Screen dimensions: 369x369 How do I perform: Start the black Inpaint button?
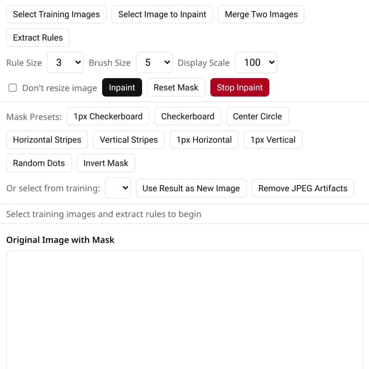[122, 87]
